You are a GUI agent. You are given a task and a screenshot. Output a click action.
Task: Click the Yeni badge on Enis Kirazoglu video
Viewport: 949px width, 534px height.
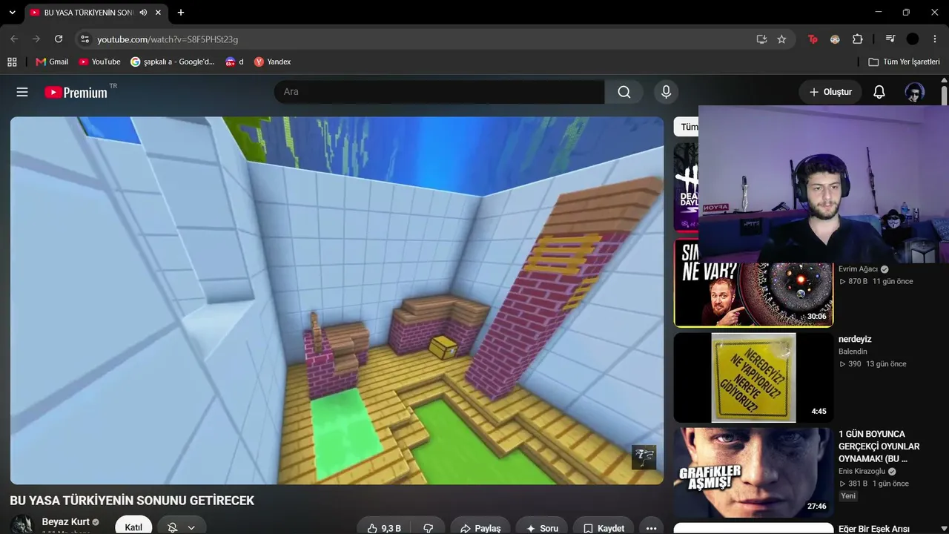[x=848, y=495]
